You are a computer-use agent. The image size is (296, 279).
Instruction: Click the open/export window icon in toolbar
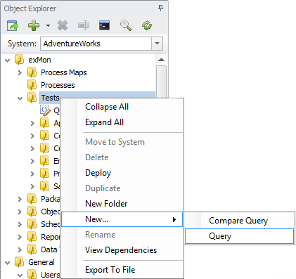tap(13, 25)
